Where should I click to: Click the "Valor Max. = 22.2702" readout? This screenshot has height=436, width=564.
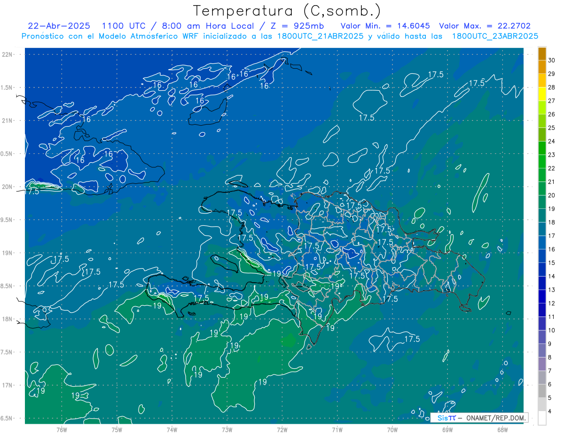485,26
